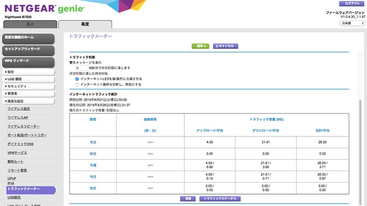Open the 日本語 language dropdown
Image resolution: width=367 pixels, height=206 pixels.
[352, 22]
